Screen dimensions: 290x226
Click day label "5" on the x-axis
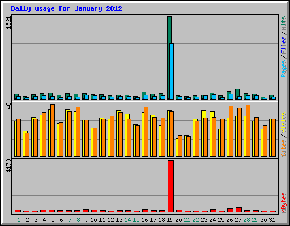[x=53, y=220]
